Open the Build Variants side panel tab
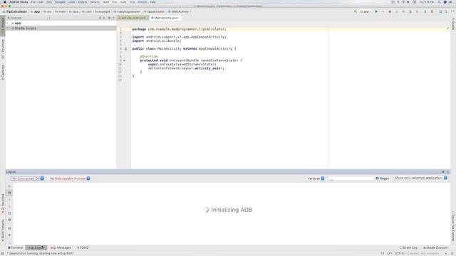Screen dimensions: 456x256 3,230
